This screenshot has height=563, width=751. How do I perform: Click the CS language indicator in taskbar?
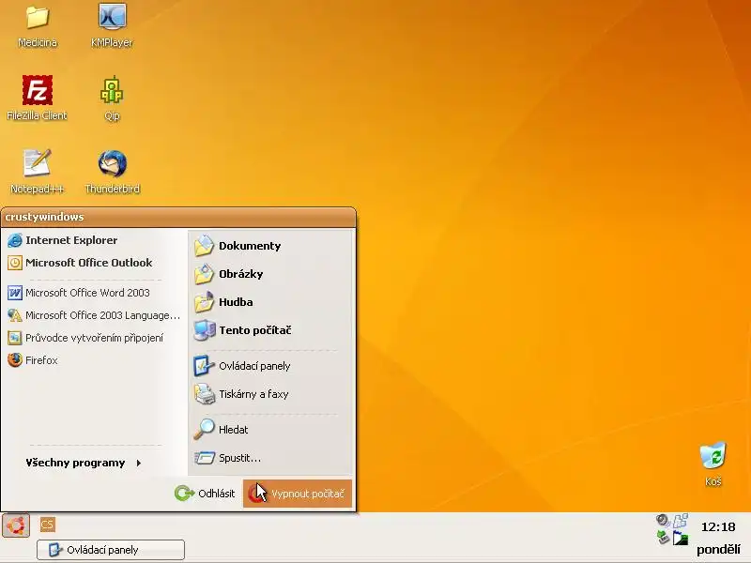(x=48, y=525)
